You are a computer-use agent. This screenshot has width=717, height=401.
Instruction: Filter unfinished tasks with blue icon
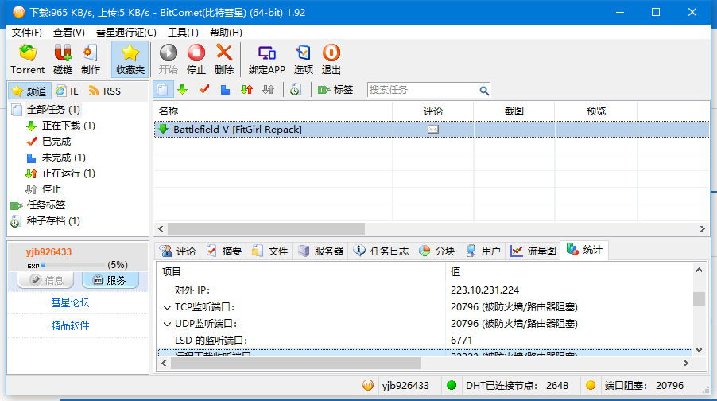click(x=226, y=90)
